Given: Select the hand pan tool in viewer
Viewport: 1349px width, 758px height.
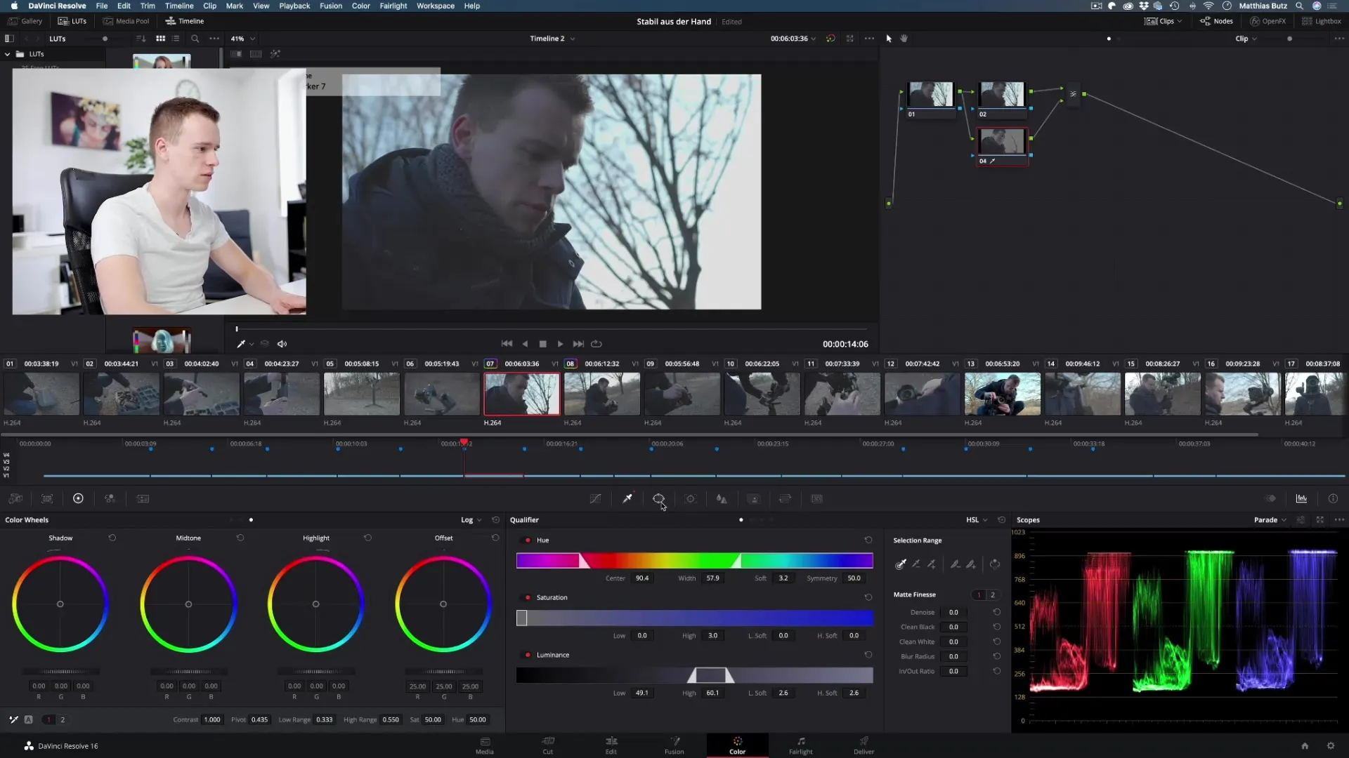Looking at the screenshot, I should [x=904, y=39].
